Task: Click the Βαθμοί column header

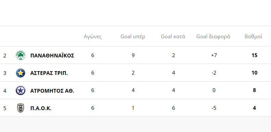Action: (x=254, y=37)
